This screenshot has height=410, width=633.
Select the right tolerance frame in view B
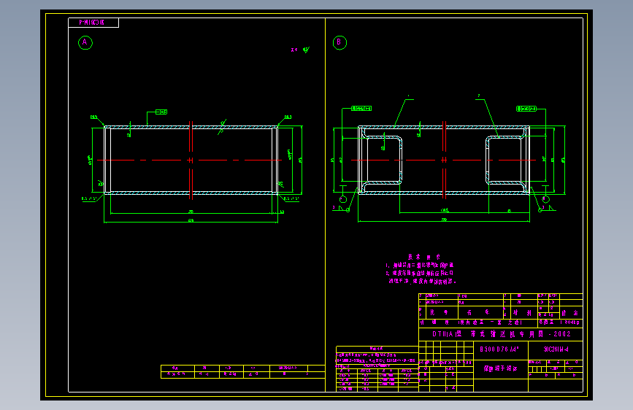coord(526,109)
